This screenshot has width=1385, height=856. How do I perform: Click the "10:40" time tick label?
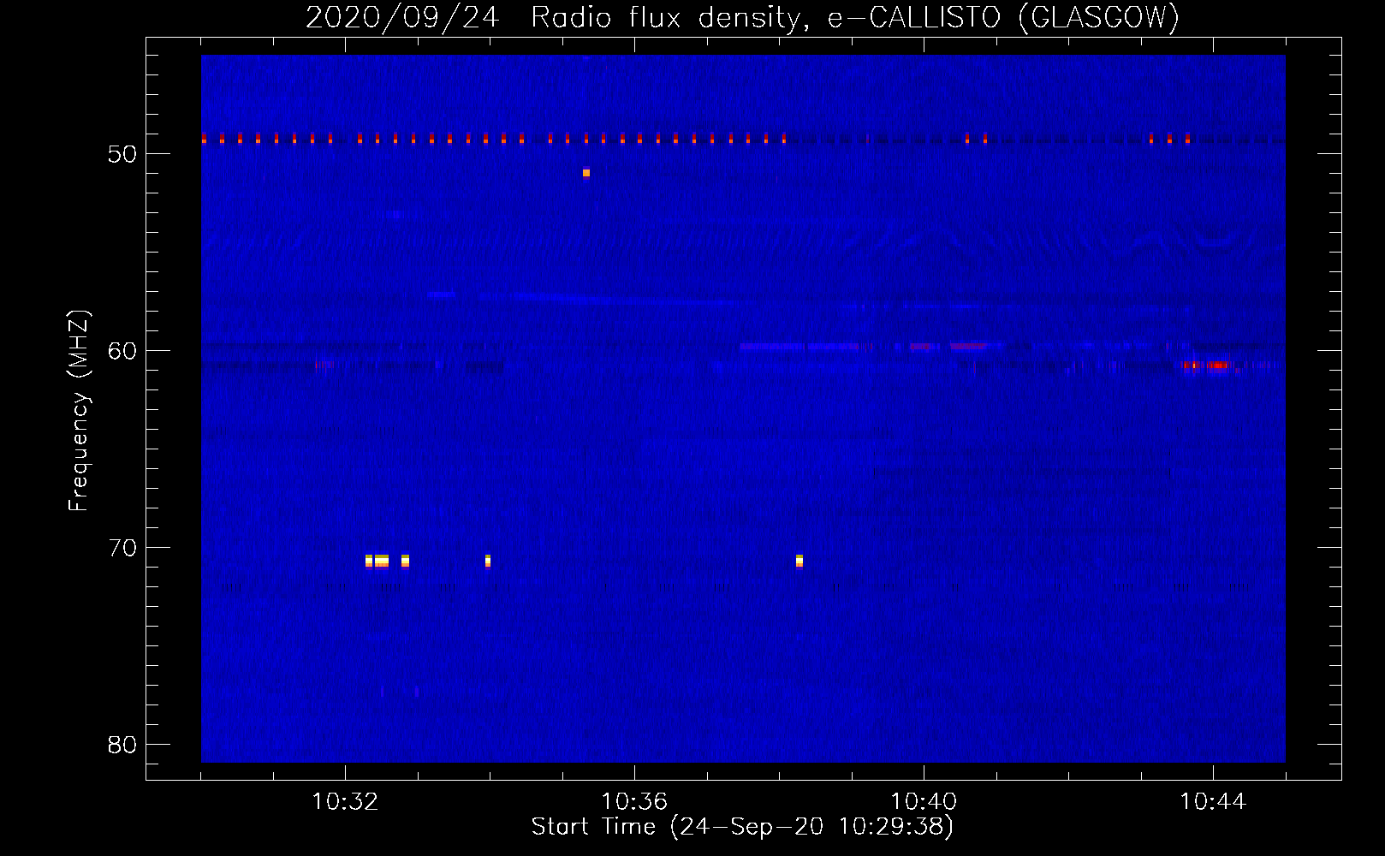click(x=924, y=802)
